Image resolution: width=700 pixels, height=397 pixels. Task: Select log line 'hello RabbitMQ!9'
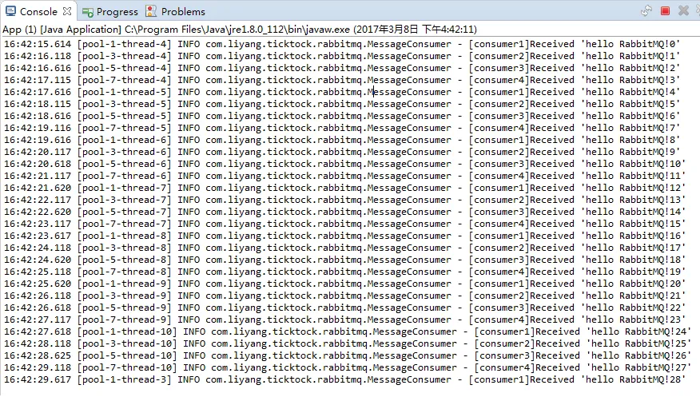(x=342, y=152)
